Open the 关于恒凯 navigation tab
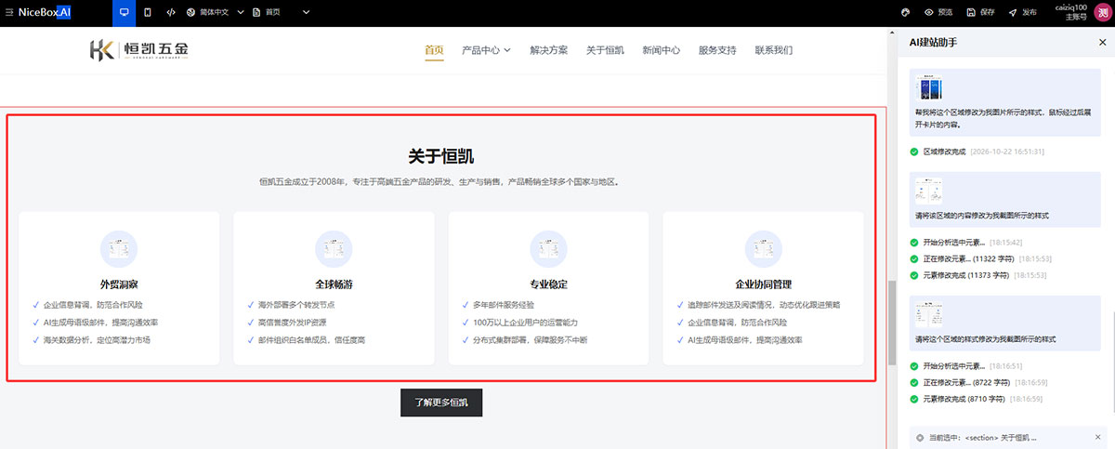 [605, 50]
